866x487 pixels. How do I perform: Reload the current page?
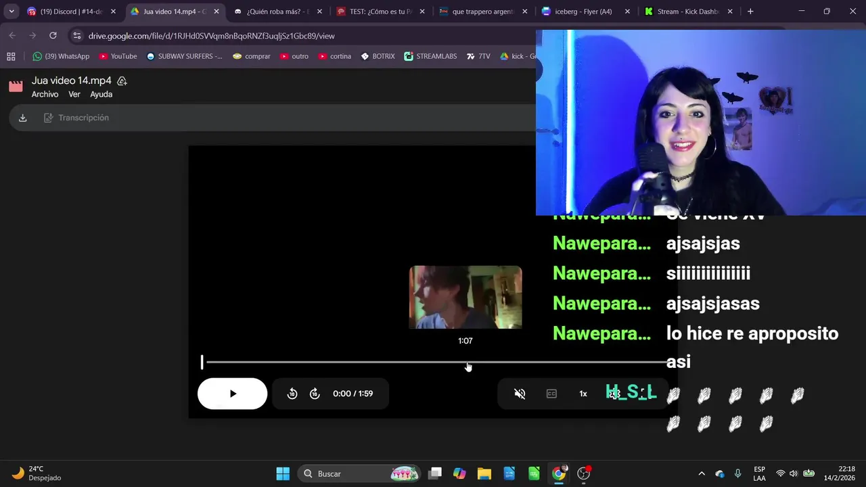click(53, 36)
